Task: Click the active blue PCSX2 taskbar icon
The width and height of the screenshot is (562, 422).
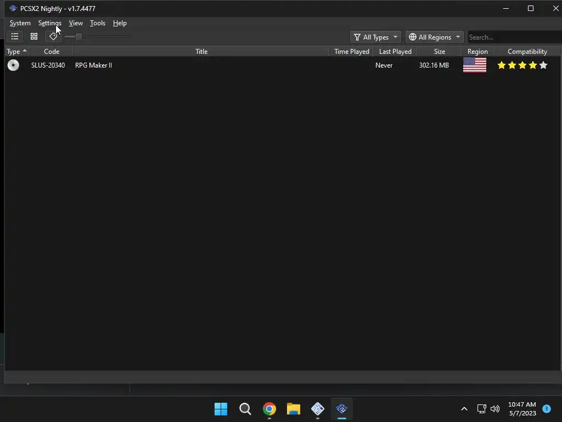Action: point(341,409)
